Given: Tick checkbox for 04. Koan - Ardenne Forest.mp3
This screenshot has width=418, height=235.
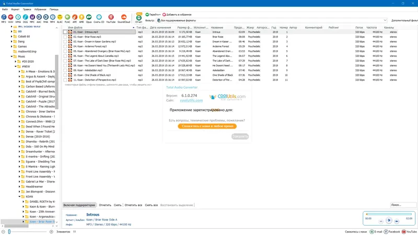Looking at the screenshot, I should click(65, 46).
